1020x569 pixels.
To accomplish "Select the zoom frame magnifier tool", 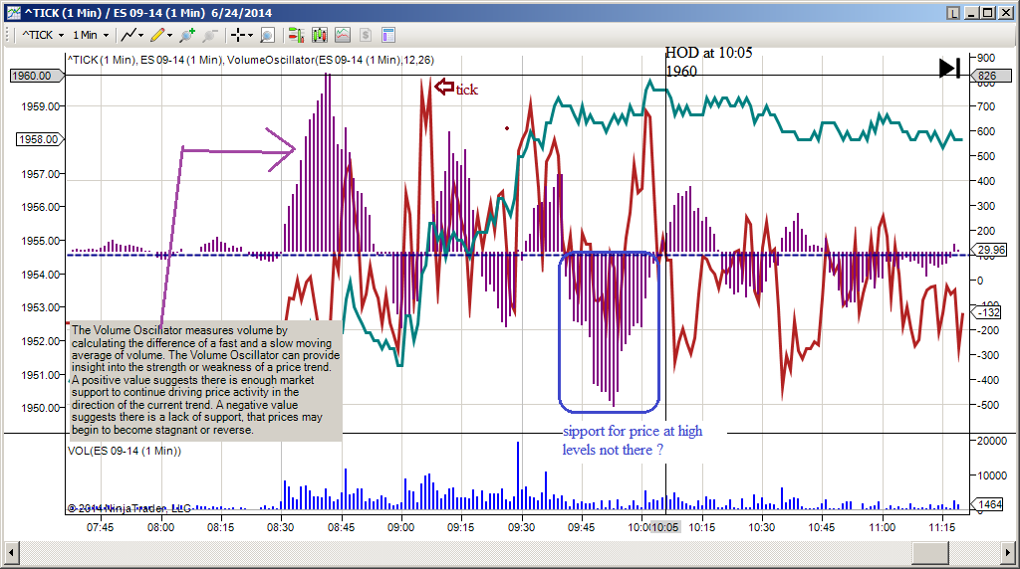I will coord(267,35).
